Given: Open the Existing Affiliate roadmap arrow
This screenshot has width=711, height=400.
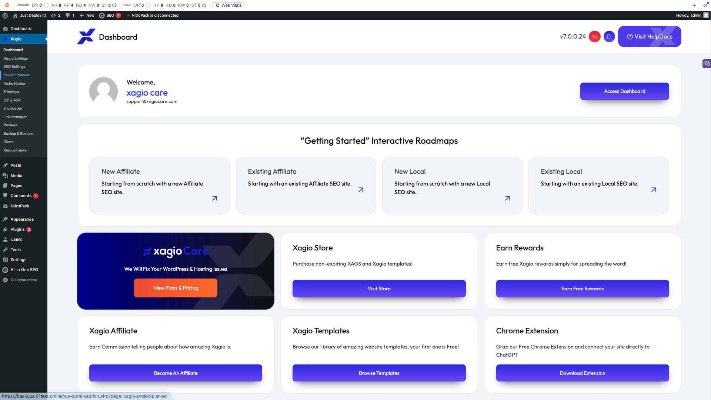Looking at the screenshot, I should [x=361, y=190].
